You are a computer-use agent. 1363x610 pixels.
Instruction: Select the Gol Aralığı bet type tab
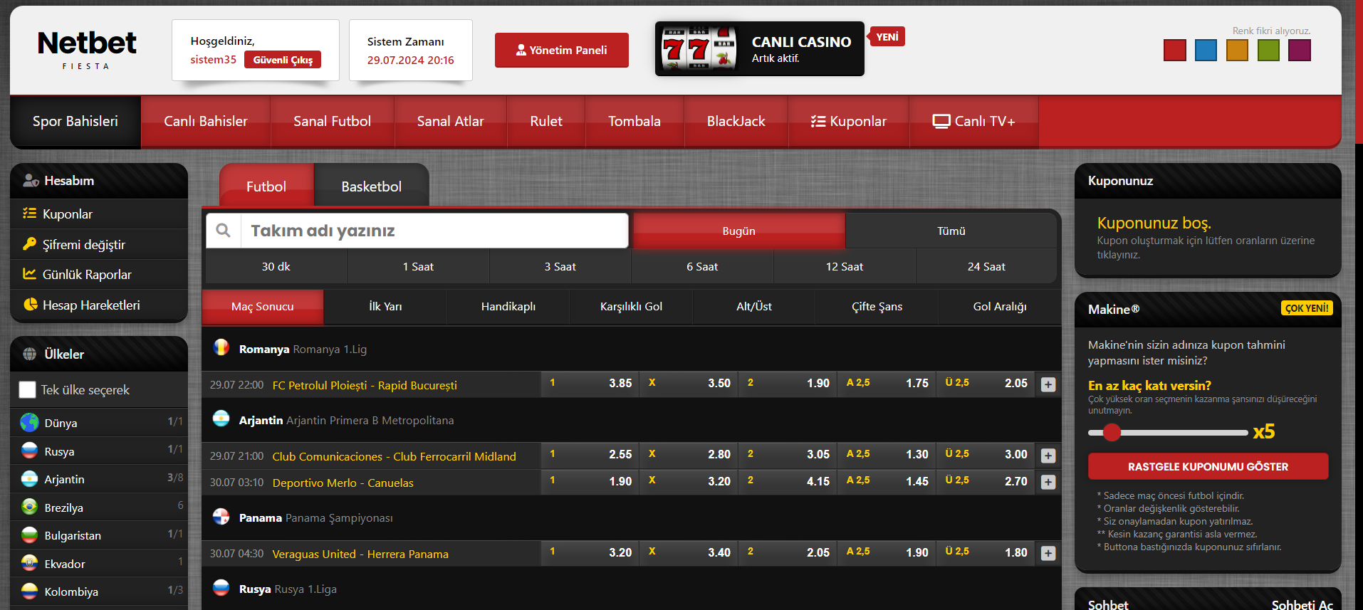tap(1000, 307)
